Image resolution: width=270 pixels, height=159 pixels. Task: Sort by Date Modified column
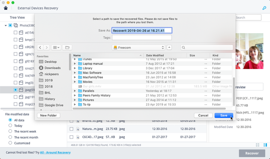[165, 55]
